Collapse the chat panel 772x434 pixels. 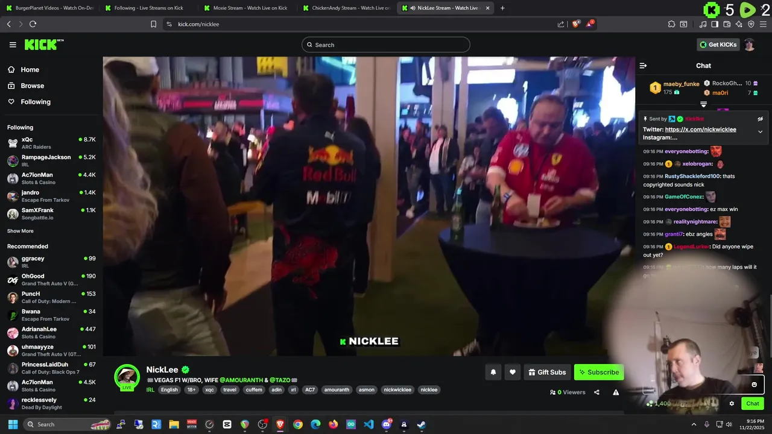pos(643,66)
